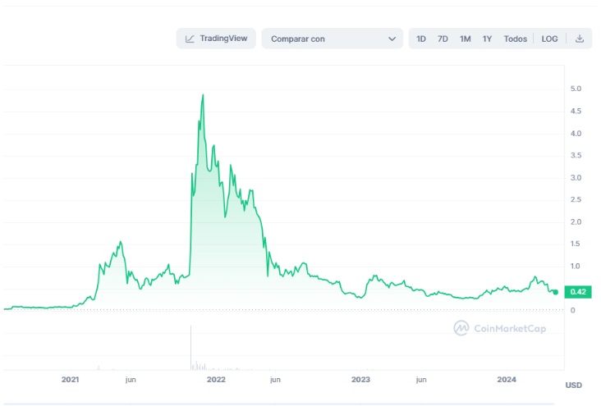Show the full history with Todos
Image resolution: width=601 pixels, height=406 pixels.
click(515, 39)
